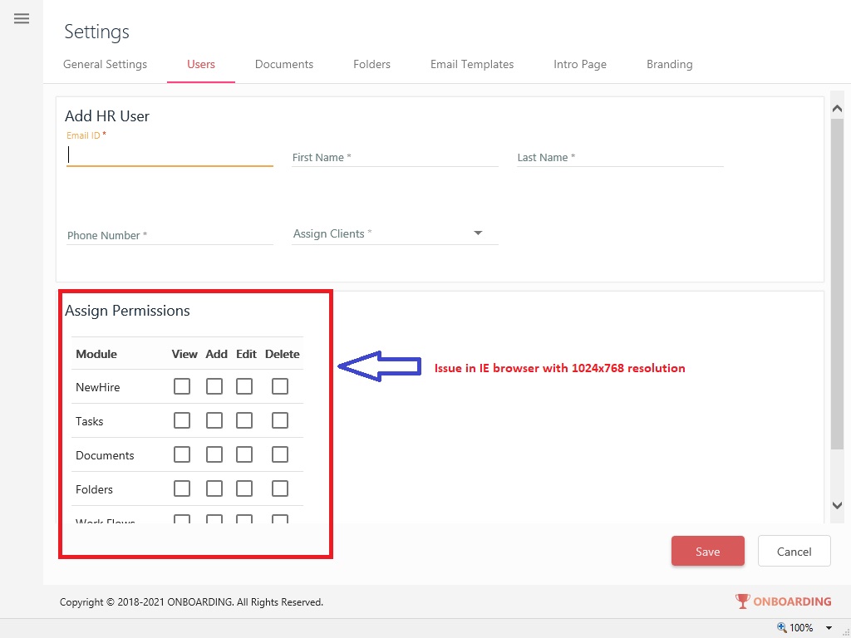Click the Cancel button

(x=794, y=552)
